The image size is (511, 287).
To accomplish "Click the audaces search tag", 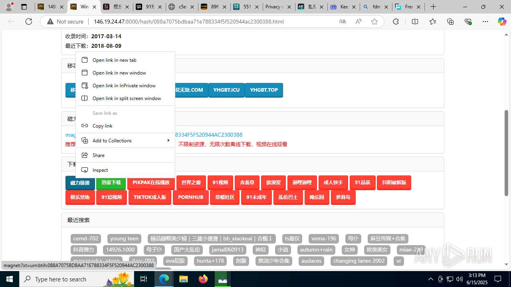I will (311, 261).
